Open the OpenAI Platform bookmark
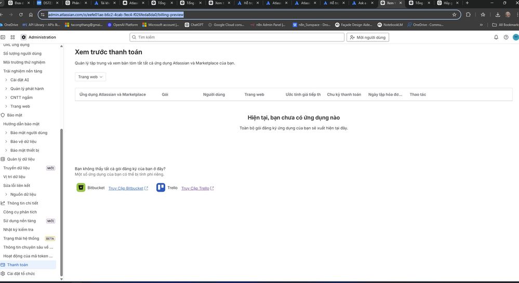This screenshot has width=519, height=283. (123, 25)
